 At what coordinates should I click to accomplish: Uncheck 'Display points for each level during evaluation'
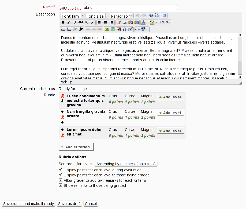tap(61, 170)
